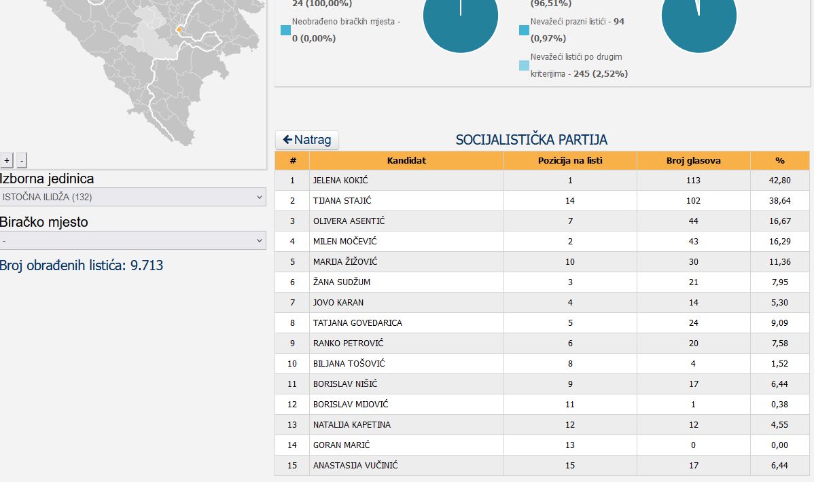Screen dimensions: 814x482
Task: Select candidate GORAN MARIĆ
Action: [x=342, y=445]
